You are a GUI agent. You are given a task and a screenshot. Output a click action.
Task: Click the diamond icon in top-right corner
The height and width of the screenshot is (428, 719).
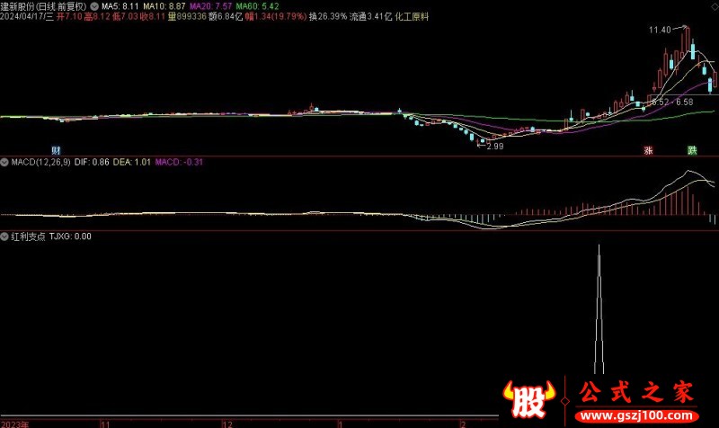[x=714, y=4]
